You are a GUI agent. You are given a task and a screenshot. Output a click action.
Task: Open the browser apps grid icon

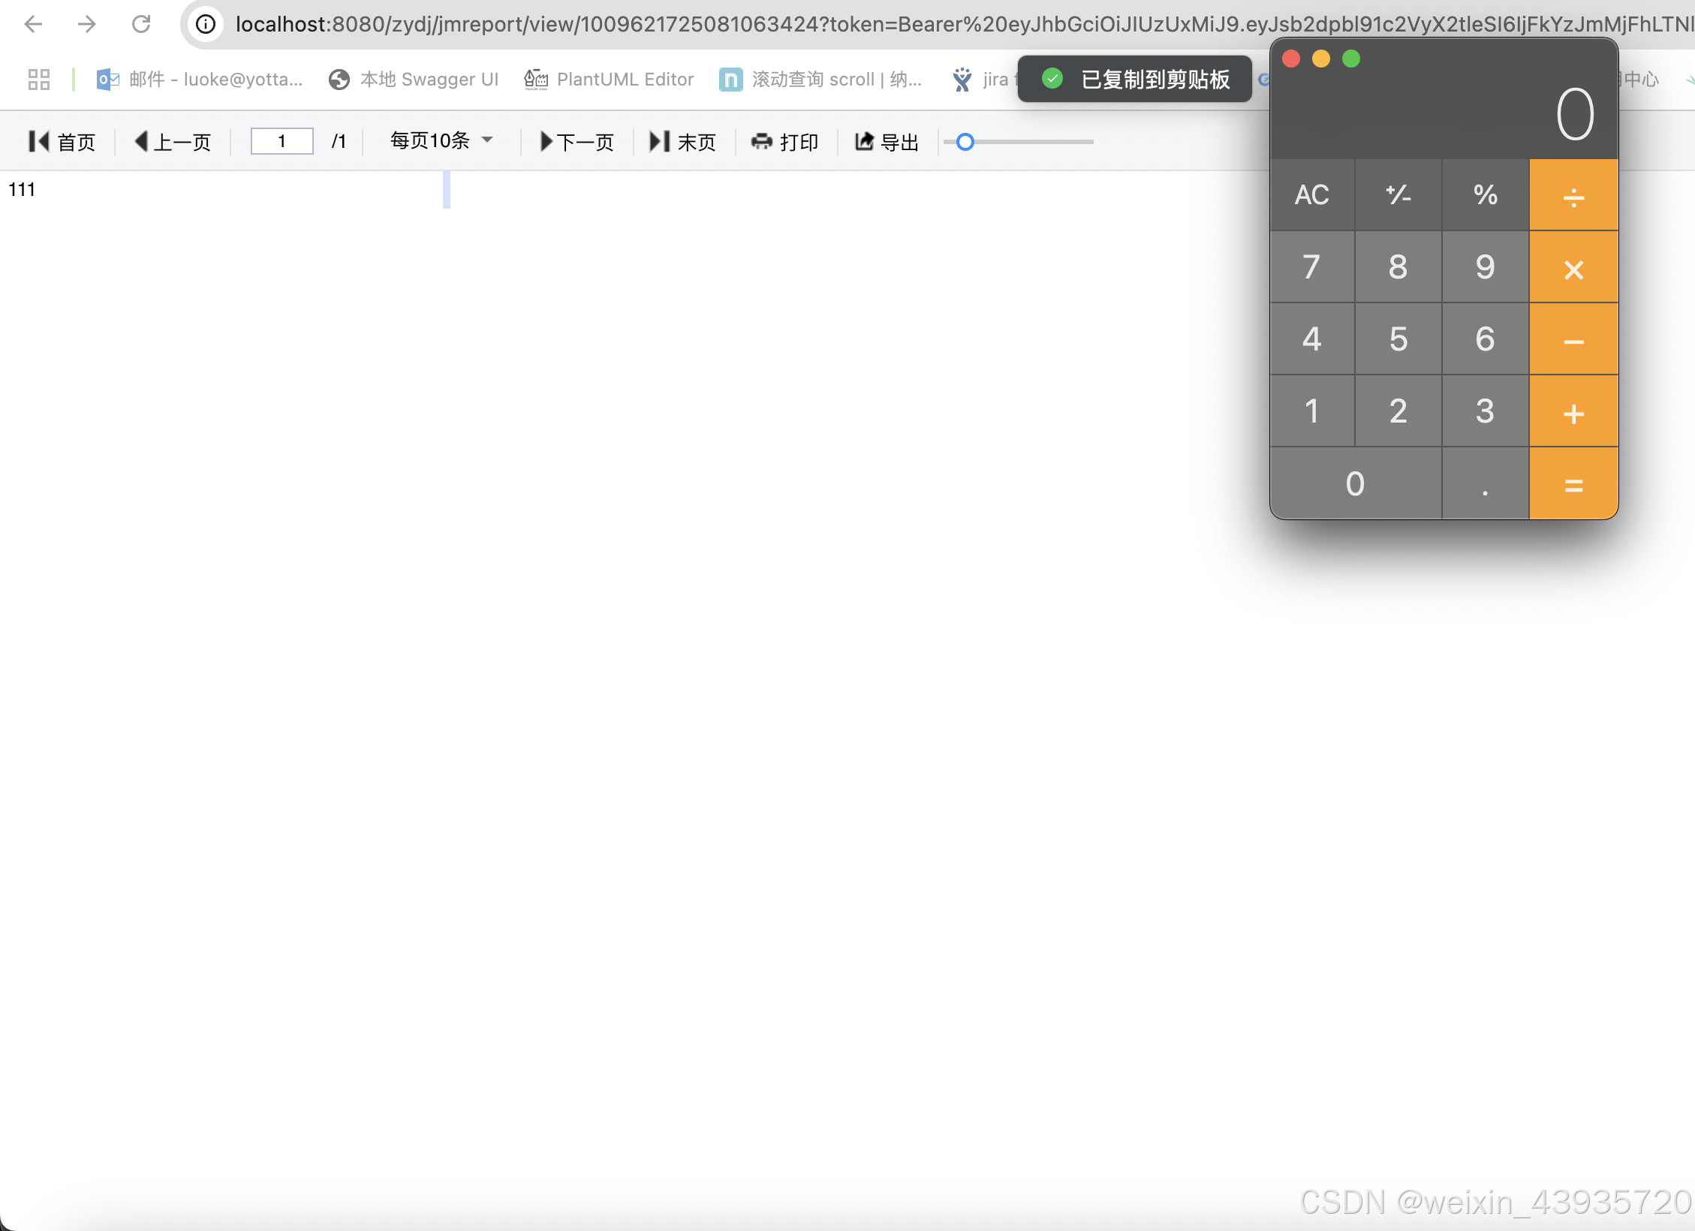(38, 79)
